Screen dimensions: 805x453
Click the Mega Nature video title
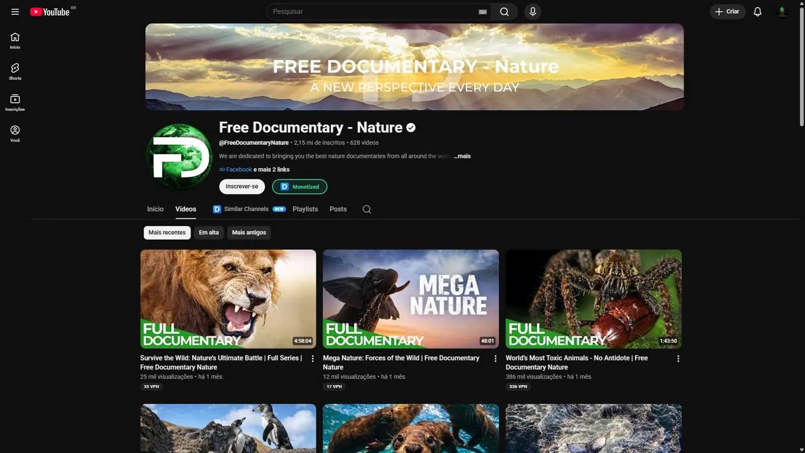point(401,362)
